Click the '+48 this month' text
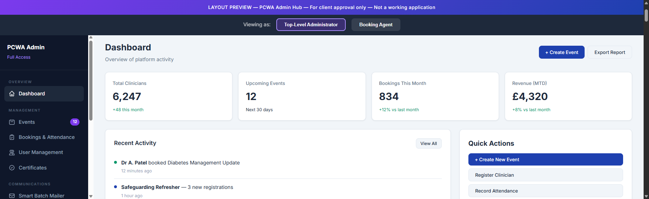 tap(128, 110)
